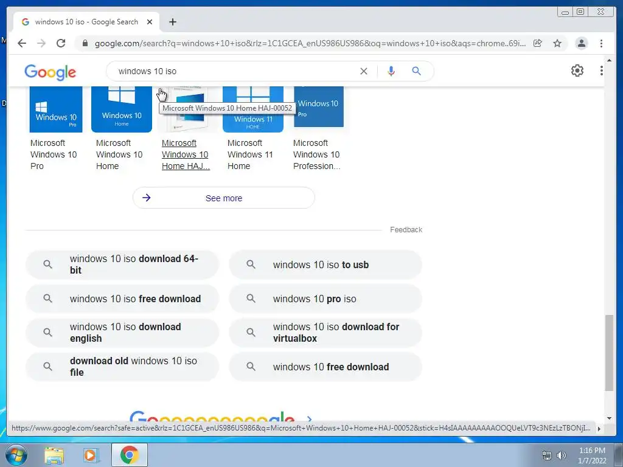This screenshot has width=623, height=467.
Task: Click the forward navigation arrow
Action: pyautogui.click(x=41, y=43)
